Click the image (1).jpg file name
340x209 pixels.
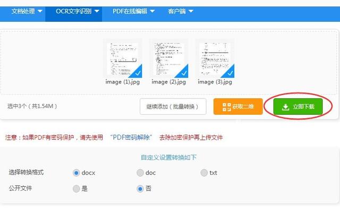(x=123, y=82)
